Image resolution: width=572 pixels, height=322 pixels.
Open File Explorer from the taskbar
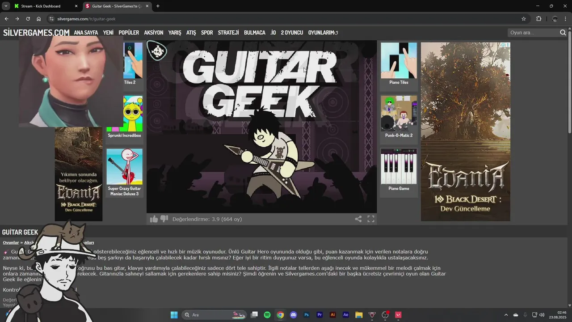coord(359,315)
